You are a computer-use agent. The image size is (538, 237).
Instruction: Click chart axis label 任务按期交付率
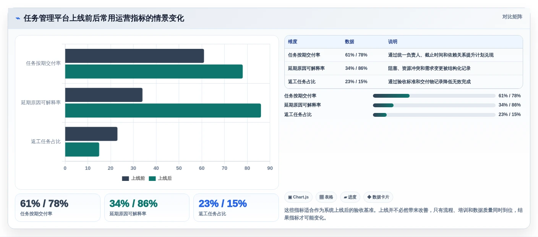click(x=43, y=63)
